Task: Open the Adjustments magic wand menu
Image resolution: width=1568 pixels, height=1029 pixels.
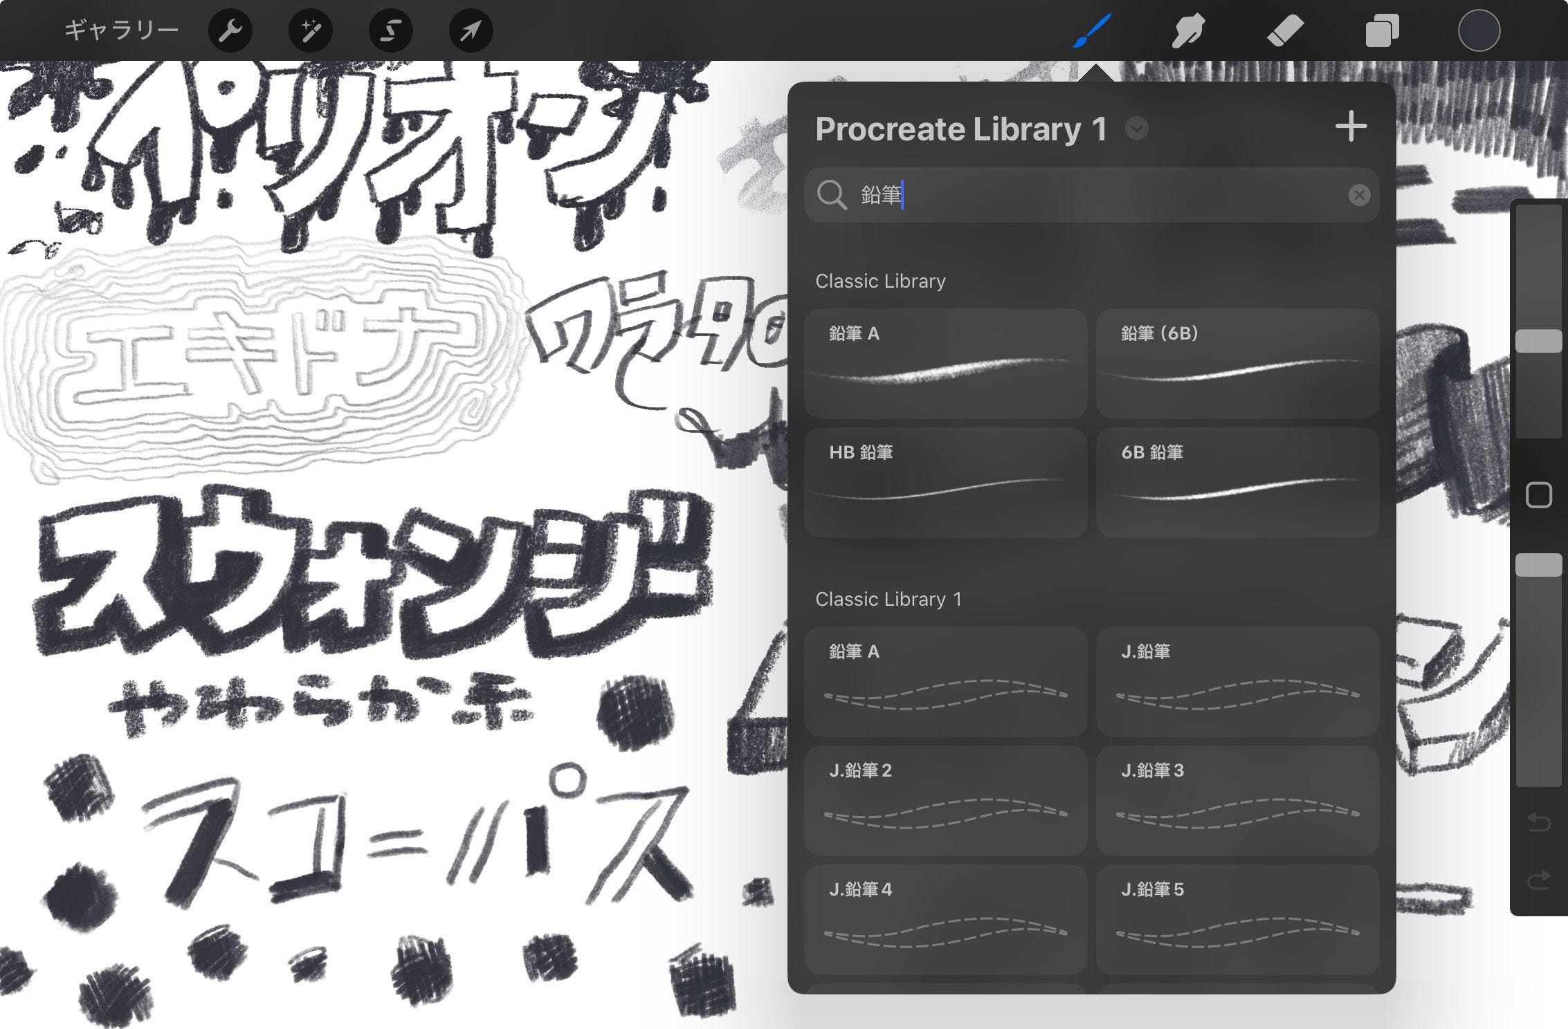Action: pos(311,31)
